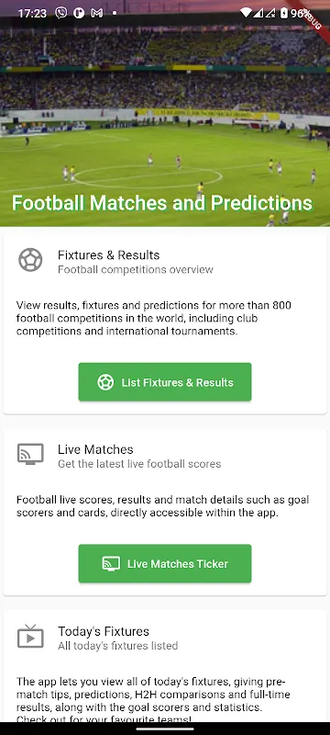Tap soccer ball icon inside List Fixtures button
The height and width of the screenshot is (735, 330).
(105, 382)
